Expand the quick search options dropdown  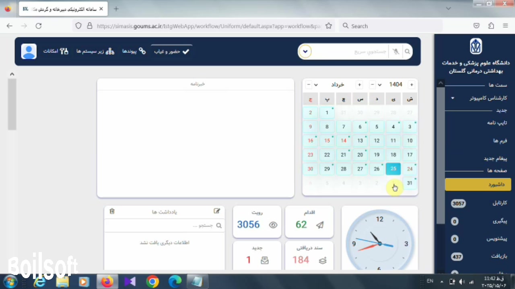[x=305, y=51]
